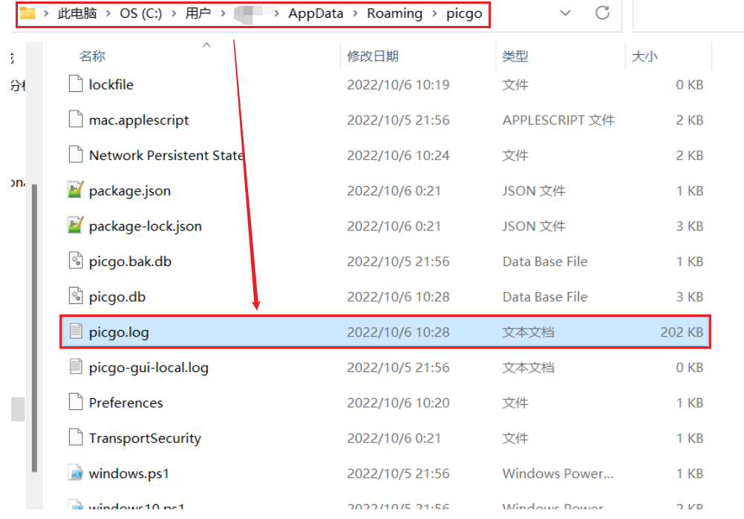
Task: Expand the chevron after AppData breadcrumb
Action: [x=355, y=14]
